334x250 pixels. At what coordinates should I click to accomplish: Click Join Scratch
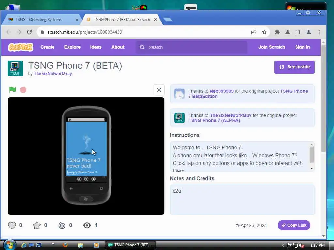point(272,47)
